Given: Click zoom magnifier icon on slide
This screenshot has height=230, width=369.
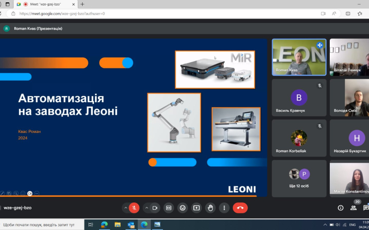Looking at the screenshot, I should [x=16, y=193].
